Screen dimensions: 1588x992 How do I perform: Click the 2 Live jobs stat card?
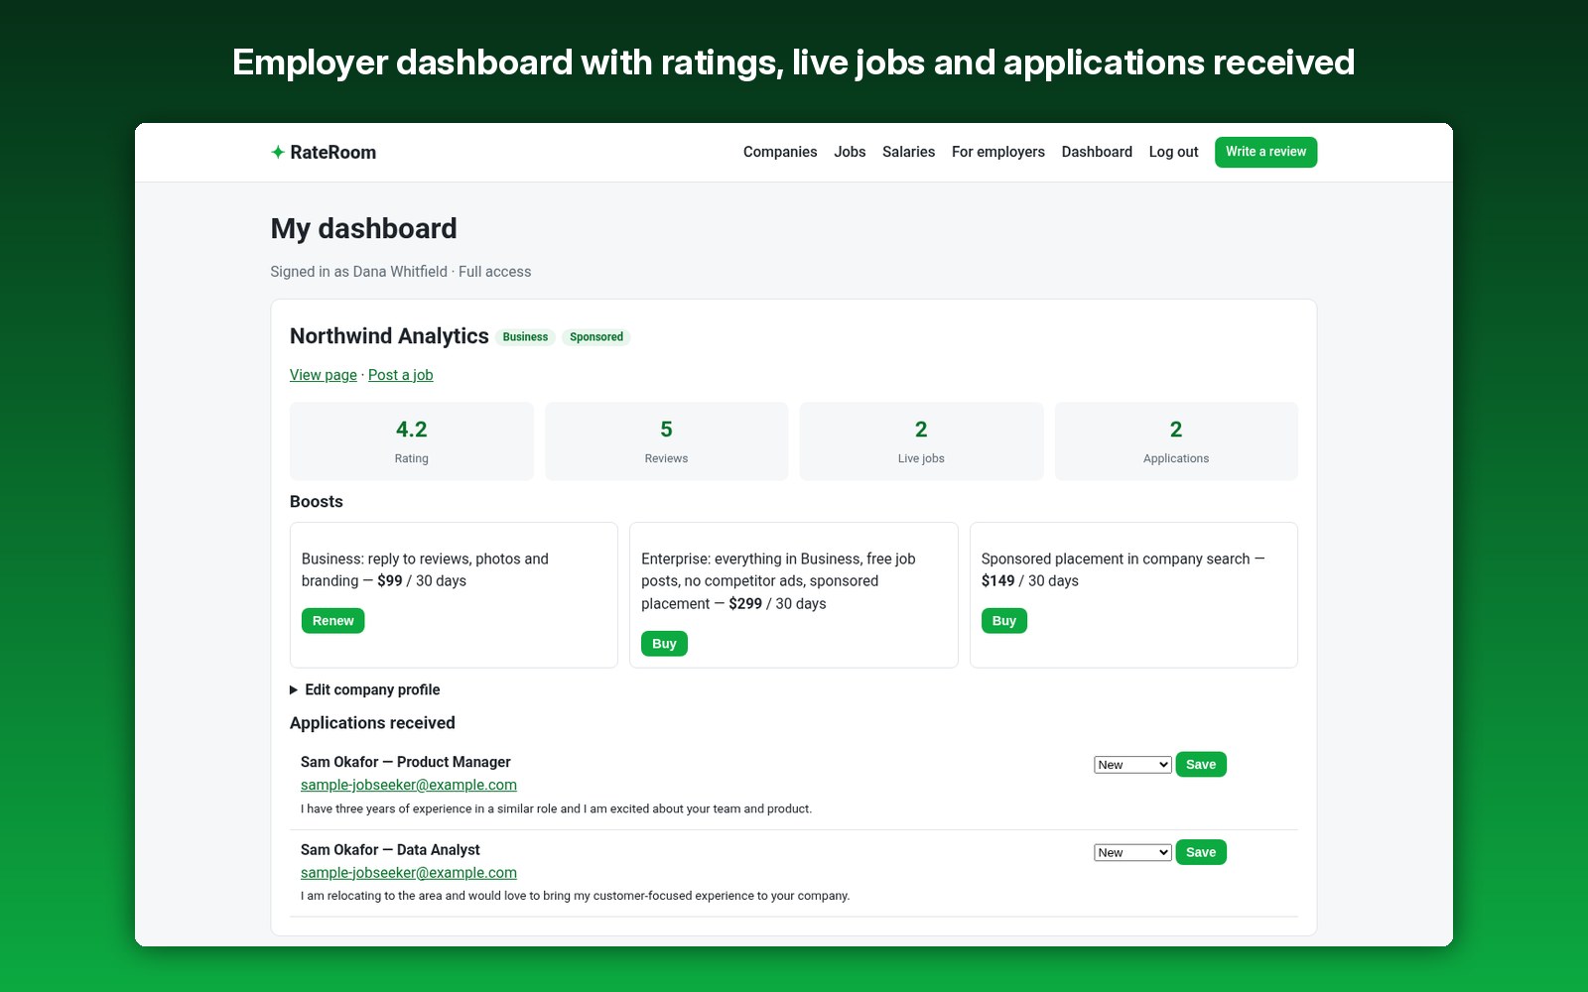pos(921,441)
